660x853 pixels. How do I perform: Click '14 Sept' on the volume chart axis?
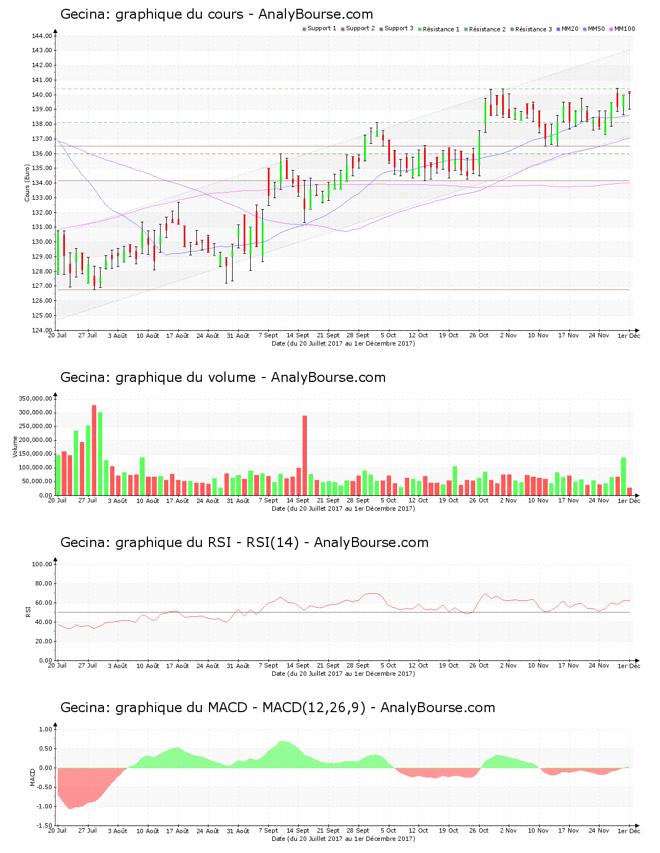pos(298,500)
